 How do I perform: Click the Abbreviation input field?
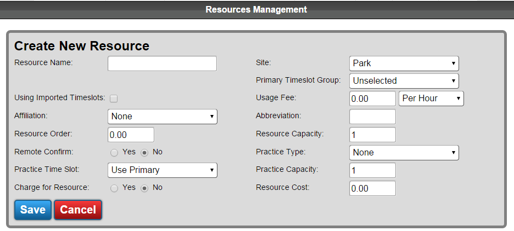372,117
